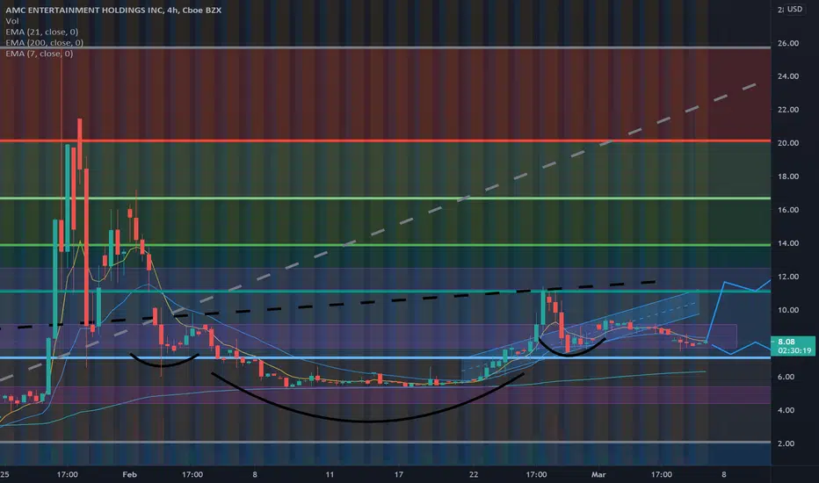Screen dimensions: 819x483
Task: Click the 14.00 price axis label
Action: tap(787, 243)
